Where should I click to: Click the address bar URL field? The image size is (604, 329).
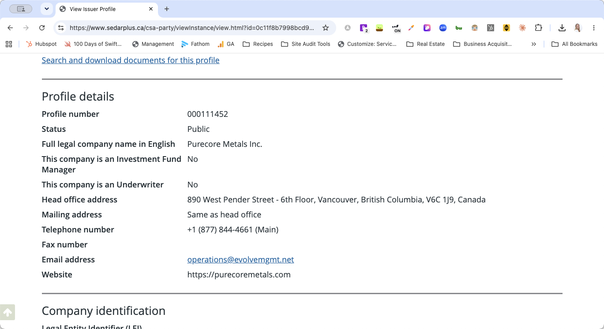point(192,28)
